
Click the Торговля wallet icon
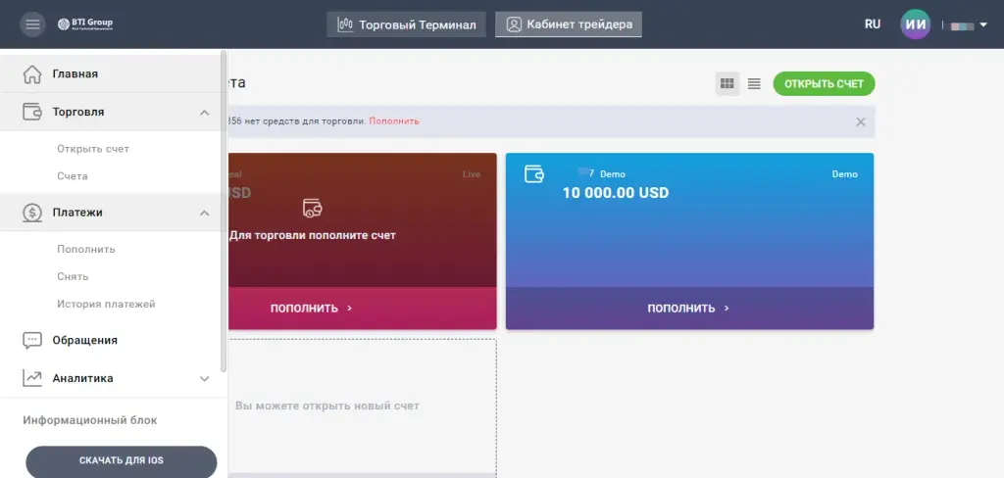pyautogui.click(x=32, y=112)
